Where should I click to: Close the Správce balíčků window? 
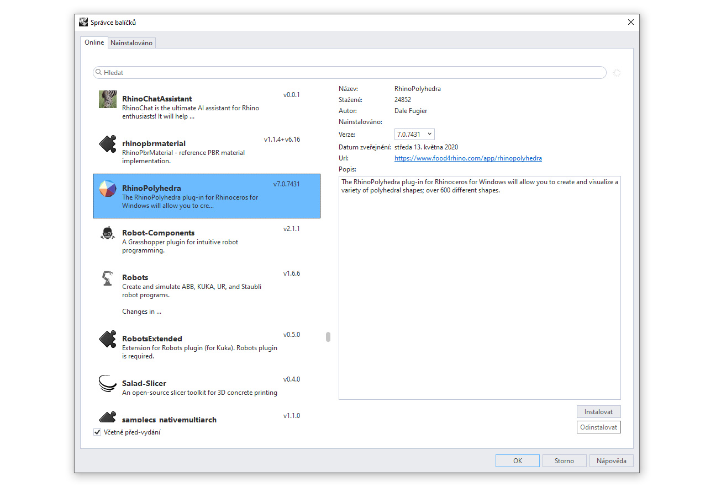click(x=631, y=23)
